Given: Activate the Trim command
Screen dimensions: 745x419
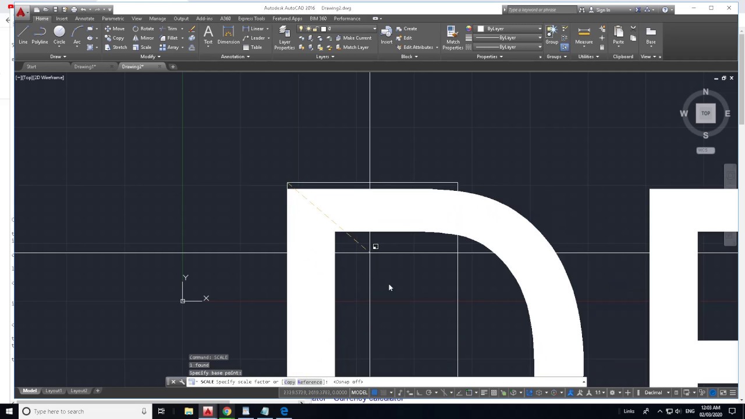Looking at the screenshot, I should [168, 29].
